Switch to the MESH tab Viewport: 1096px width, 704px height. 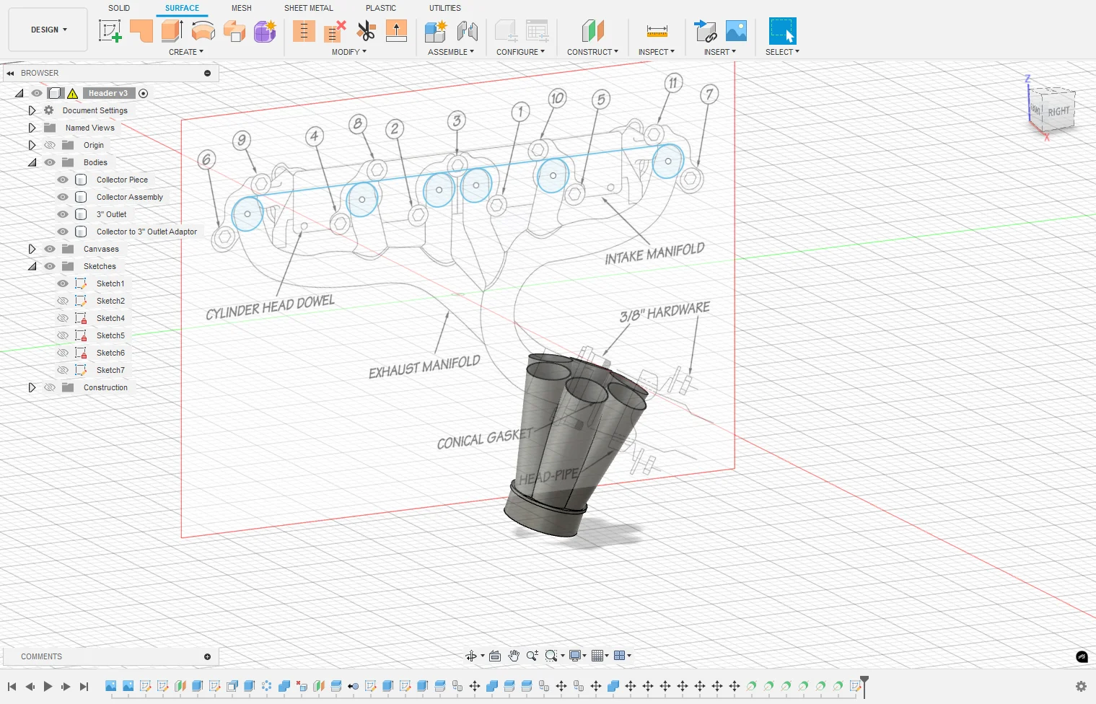tap(242, 8)
